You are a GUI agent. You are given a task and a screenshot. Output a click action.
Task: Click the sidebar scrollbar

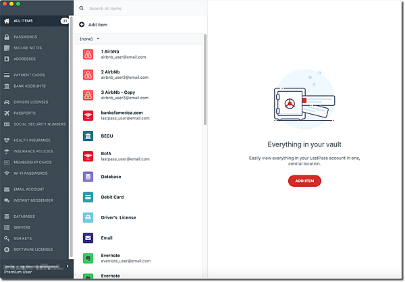[x=72, y=137]
